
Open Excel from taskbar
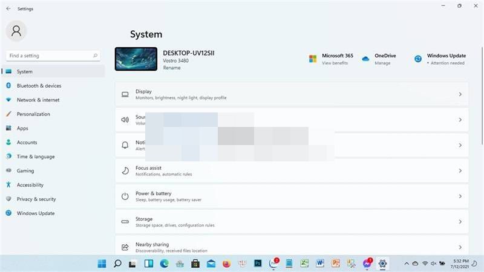(304, 264)
